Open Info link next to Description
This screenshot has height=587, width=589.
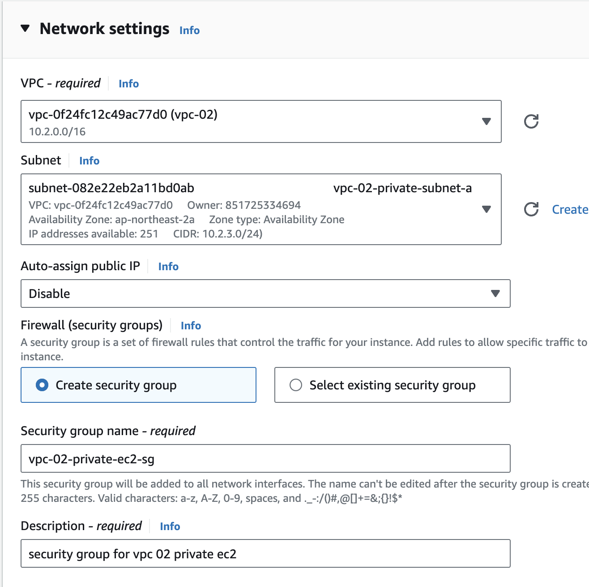point(170,527)
